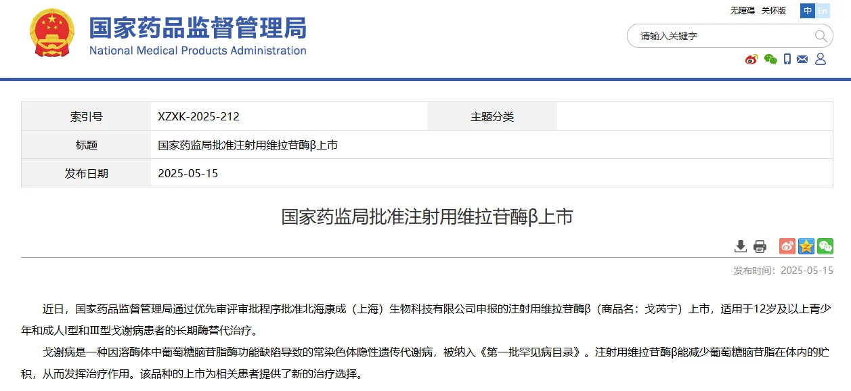
Task: Switch language to 中 (Chinese)
Action: pos(808,11)
